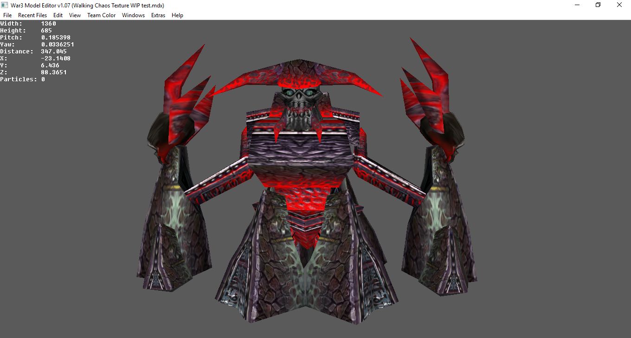Click the Y value 6.436
This screenshot has width=631, height=338.
(x=50, y=65)
